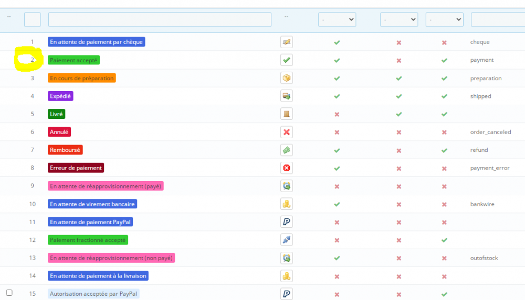
Task: Select En attente de réapprovisionnement (payé) badge
Action: click(x=106, y=186)
